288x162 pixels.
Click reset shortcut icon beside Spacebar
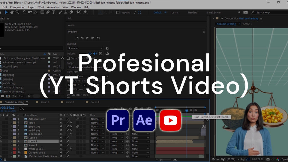click(x=107, y=48)
